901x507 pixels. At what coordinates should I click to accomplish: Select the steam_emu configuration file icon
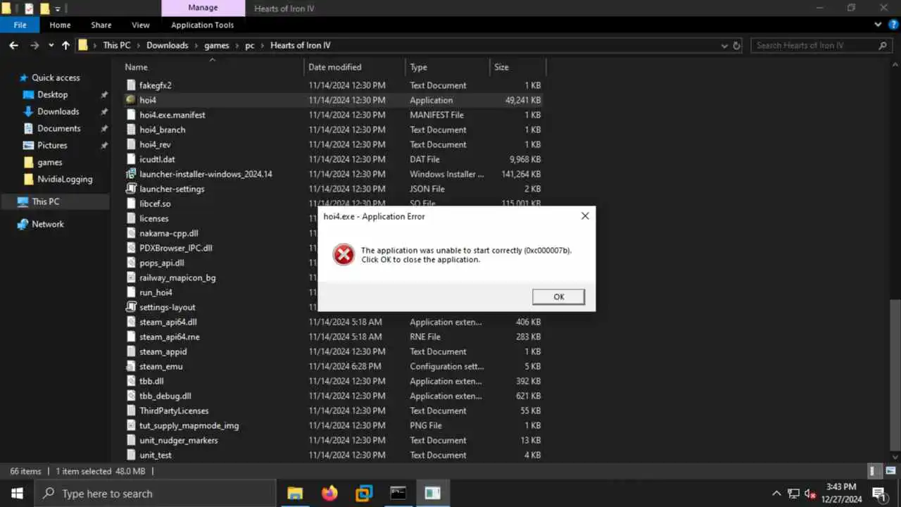(130, 366)
